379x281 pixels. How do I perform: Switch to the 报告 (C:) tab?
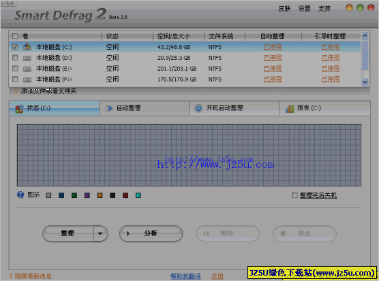pos(325,108)
